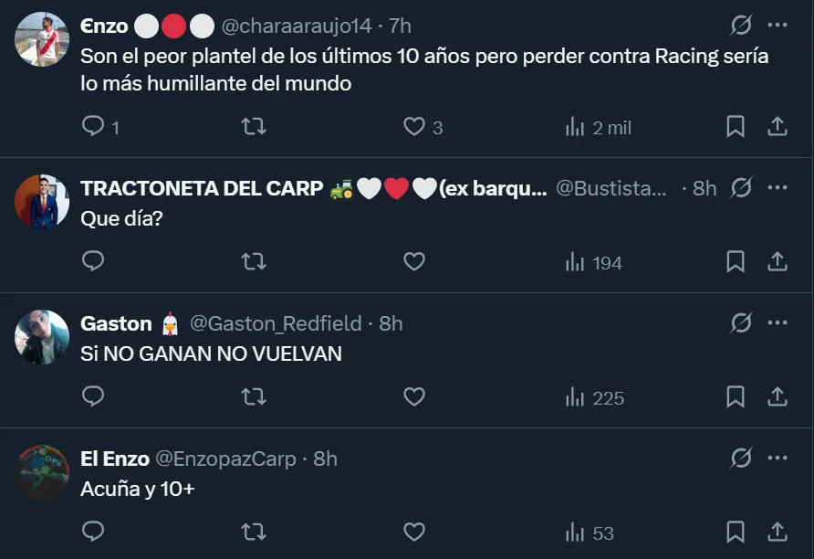Reply to Enzo's tweet about Racing
The width and height of the screenshot is (814, 559).
[x=94, y=127]
